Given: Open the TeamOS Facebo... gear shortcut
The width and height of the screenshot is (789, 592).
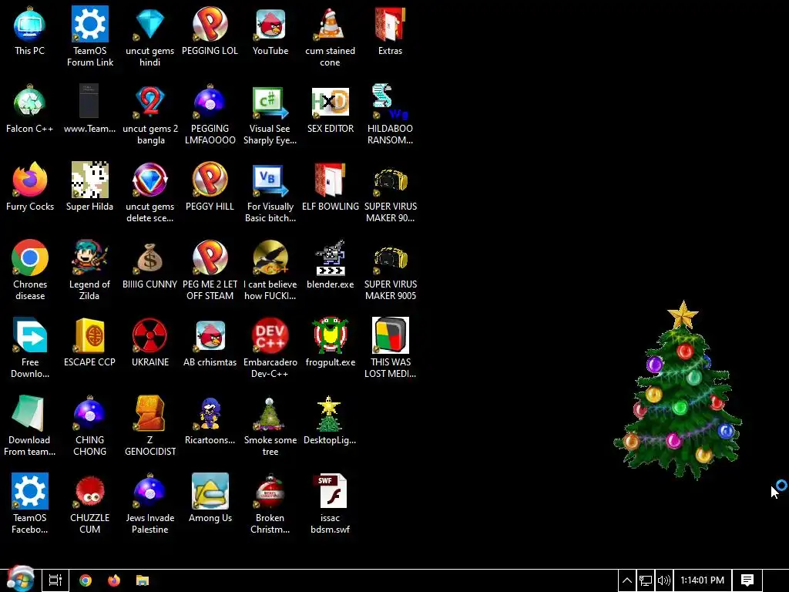Looking at the screenshot, I should 30,491.
